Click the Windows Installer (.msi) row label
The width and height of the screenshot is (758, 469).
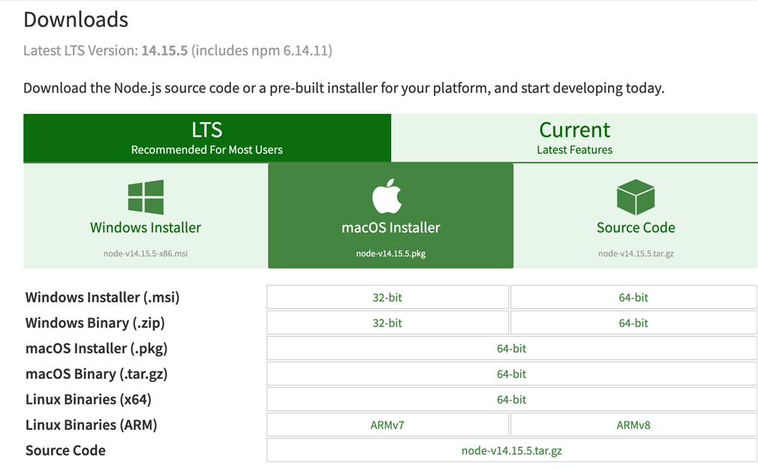(102, 297)
